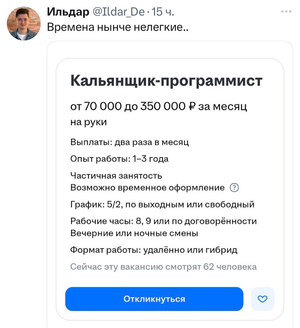The width and height of the screenshot is (300, 328).
Task: Click the question mark help icon
Action: [234, 188]
